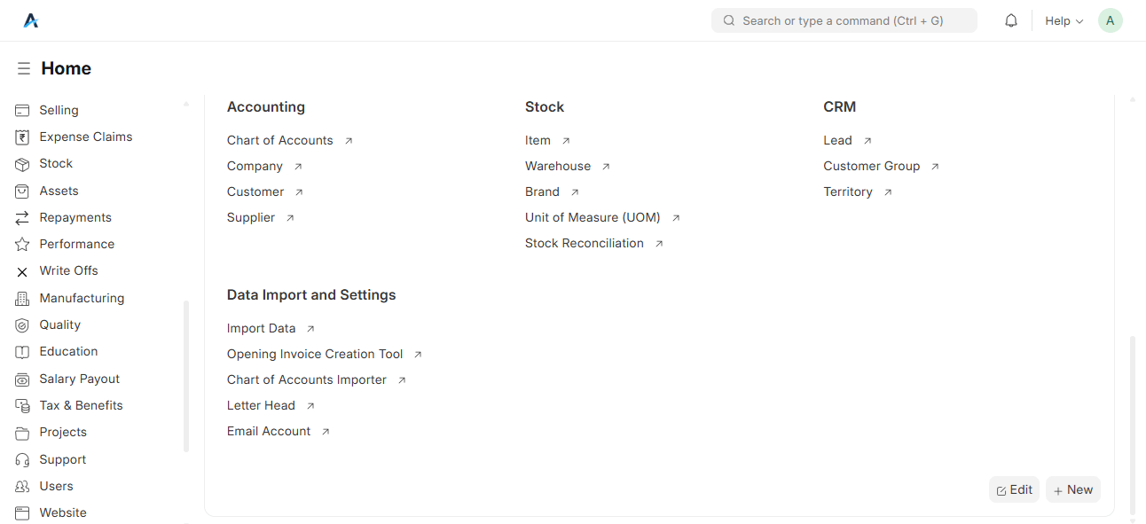Go to Selling in sidebar
This screenshot has height=524, width=1146.
click(x=59, y=110)
